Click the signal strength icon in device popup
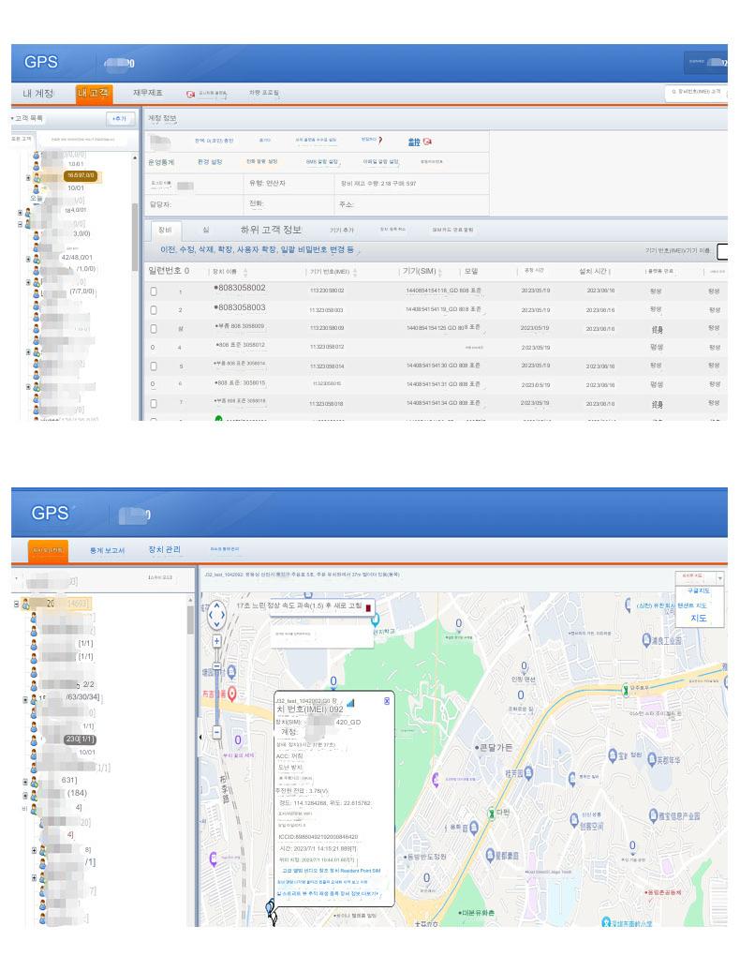The height and width of the screenshot is (956, 740). coord(350,701)
